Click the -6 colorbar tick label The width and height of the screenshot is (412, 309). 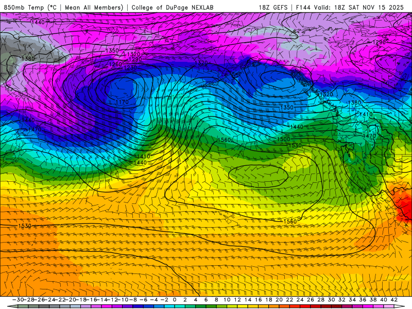click(x=144, y=300)
